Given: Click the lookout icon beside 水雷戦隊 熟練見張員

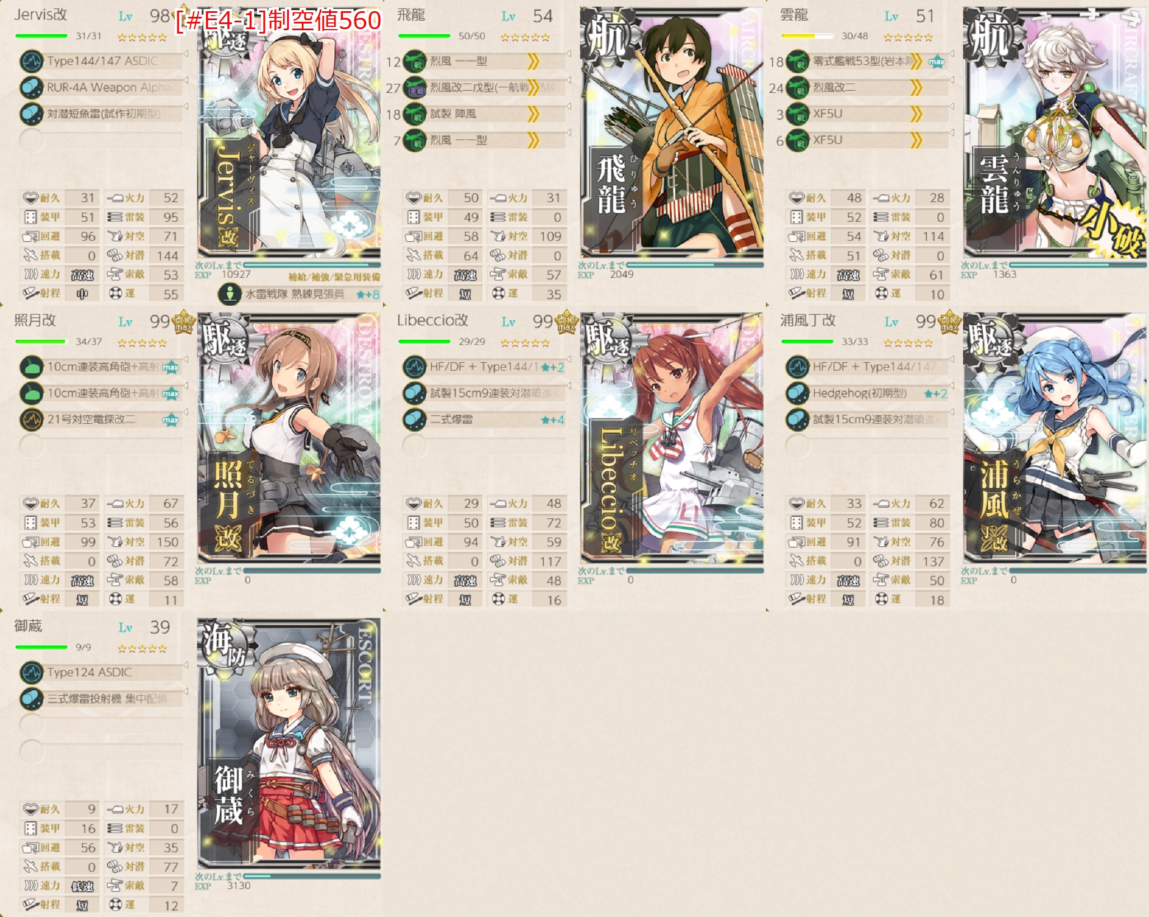Looking at the screenshot, I should point(229,294).
